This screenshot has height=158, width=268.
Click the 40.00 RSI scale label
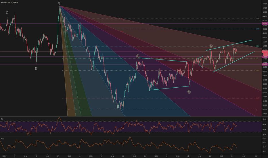[x=265, y=130]
